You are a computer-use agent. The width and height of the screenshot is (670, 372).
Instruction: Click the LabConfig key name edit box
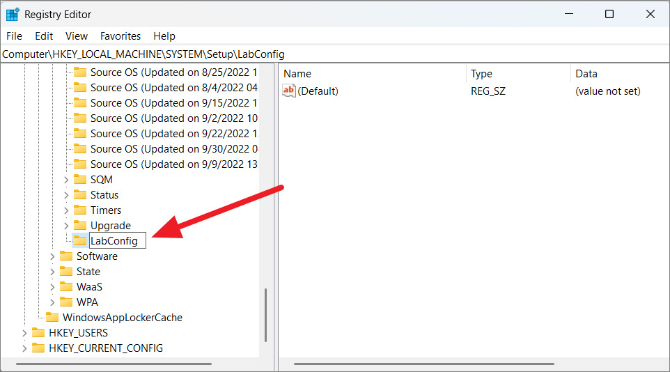point(118,241)
